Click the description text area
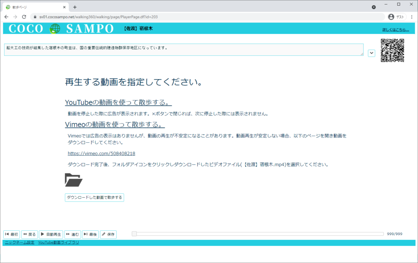Image resolution: width=418 pixels, height=263 pixels. 184,50
